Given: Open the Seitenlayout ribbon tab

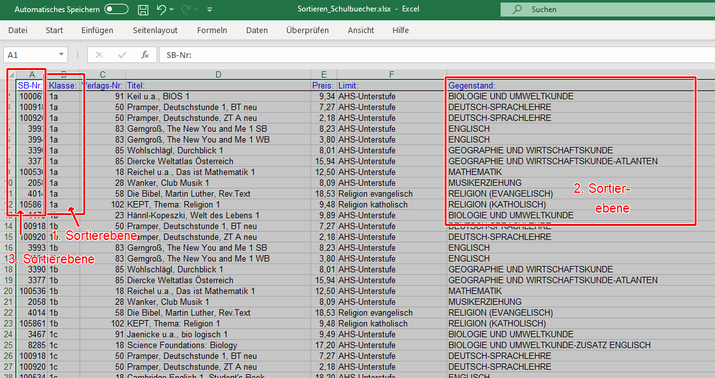Looking at the screenshot, I should click(x=155, y=30).
